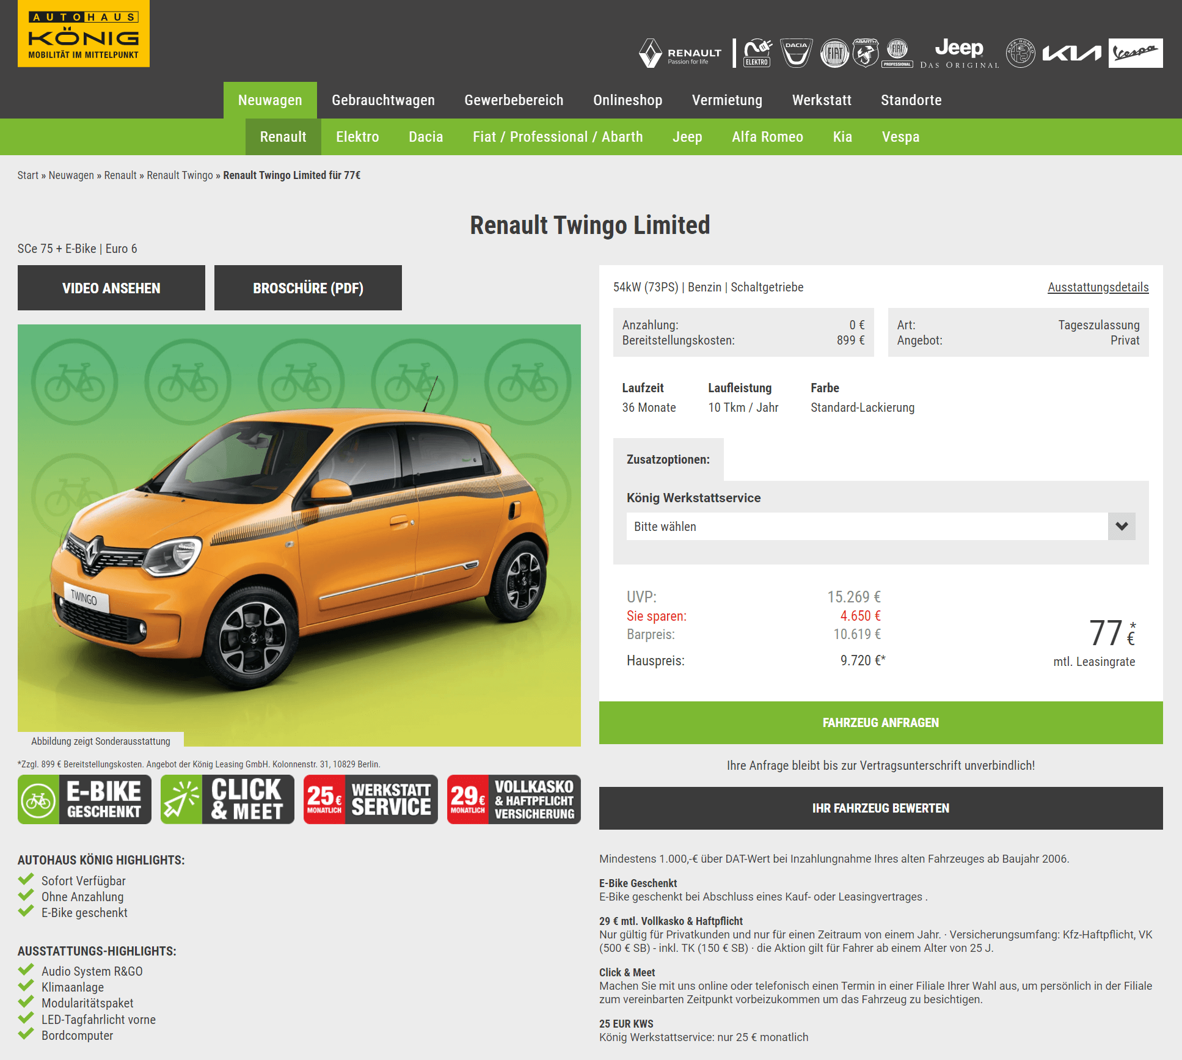Open the Gewerbebereich menu item
1182x1060 pixels.
(x=514, y=100)
